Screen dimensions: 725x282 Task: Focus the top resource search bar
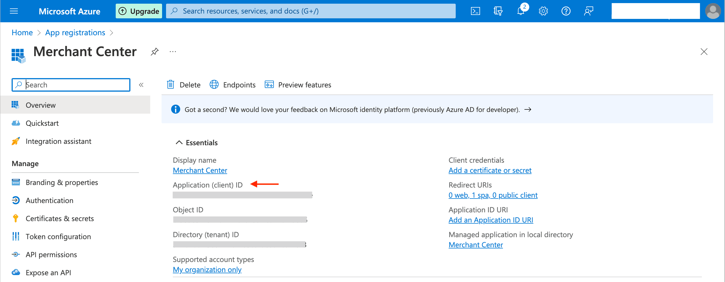point(311,11)
